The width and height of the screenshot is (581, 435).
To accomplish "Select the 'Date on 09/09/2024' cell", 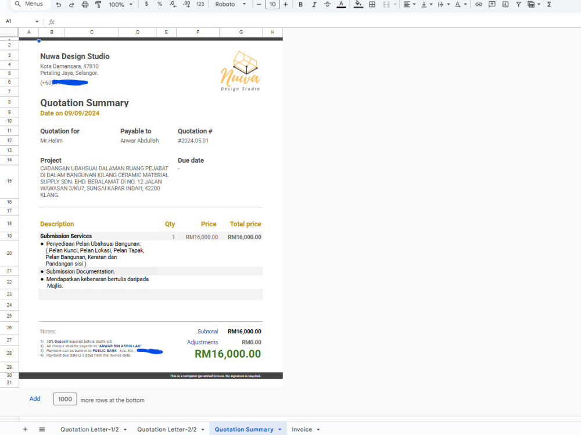I will pos(70,113).
